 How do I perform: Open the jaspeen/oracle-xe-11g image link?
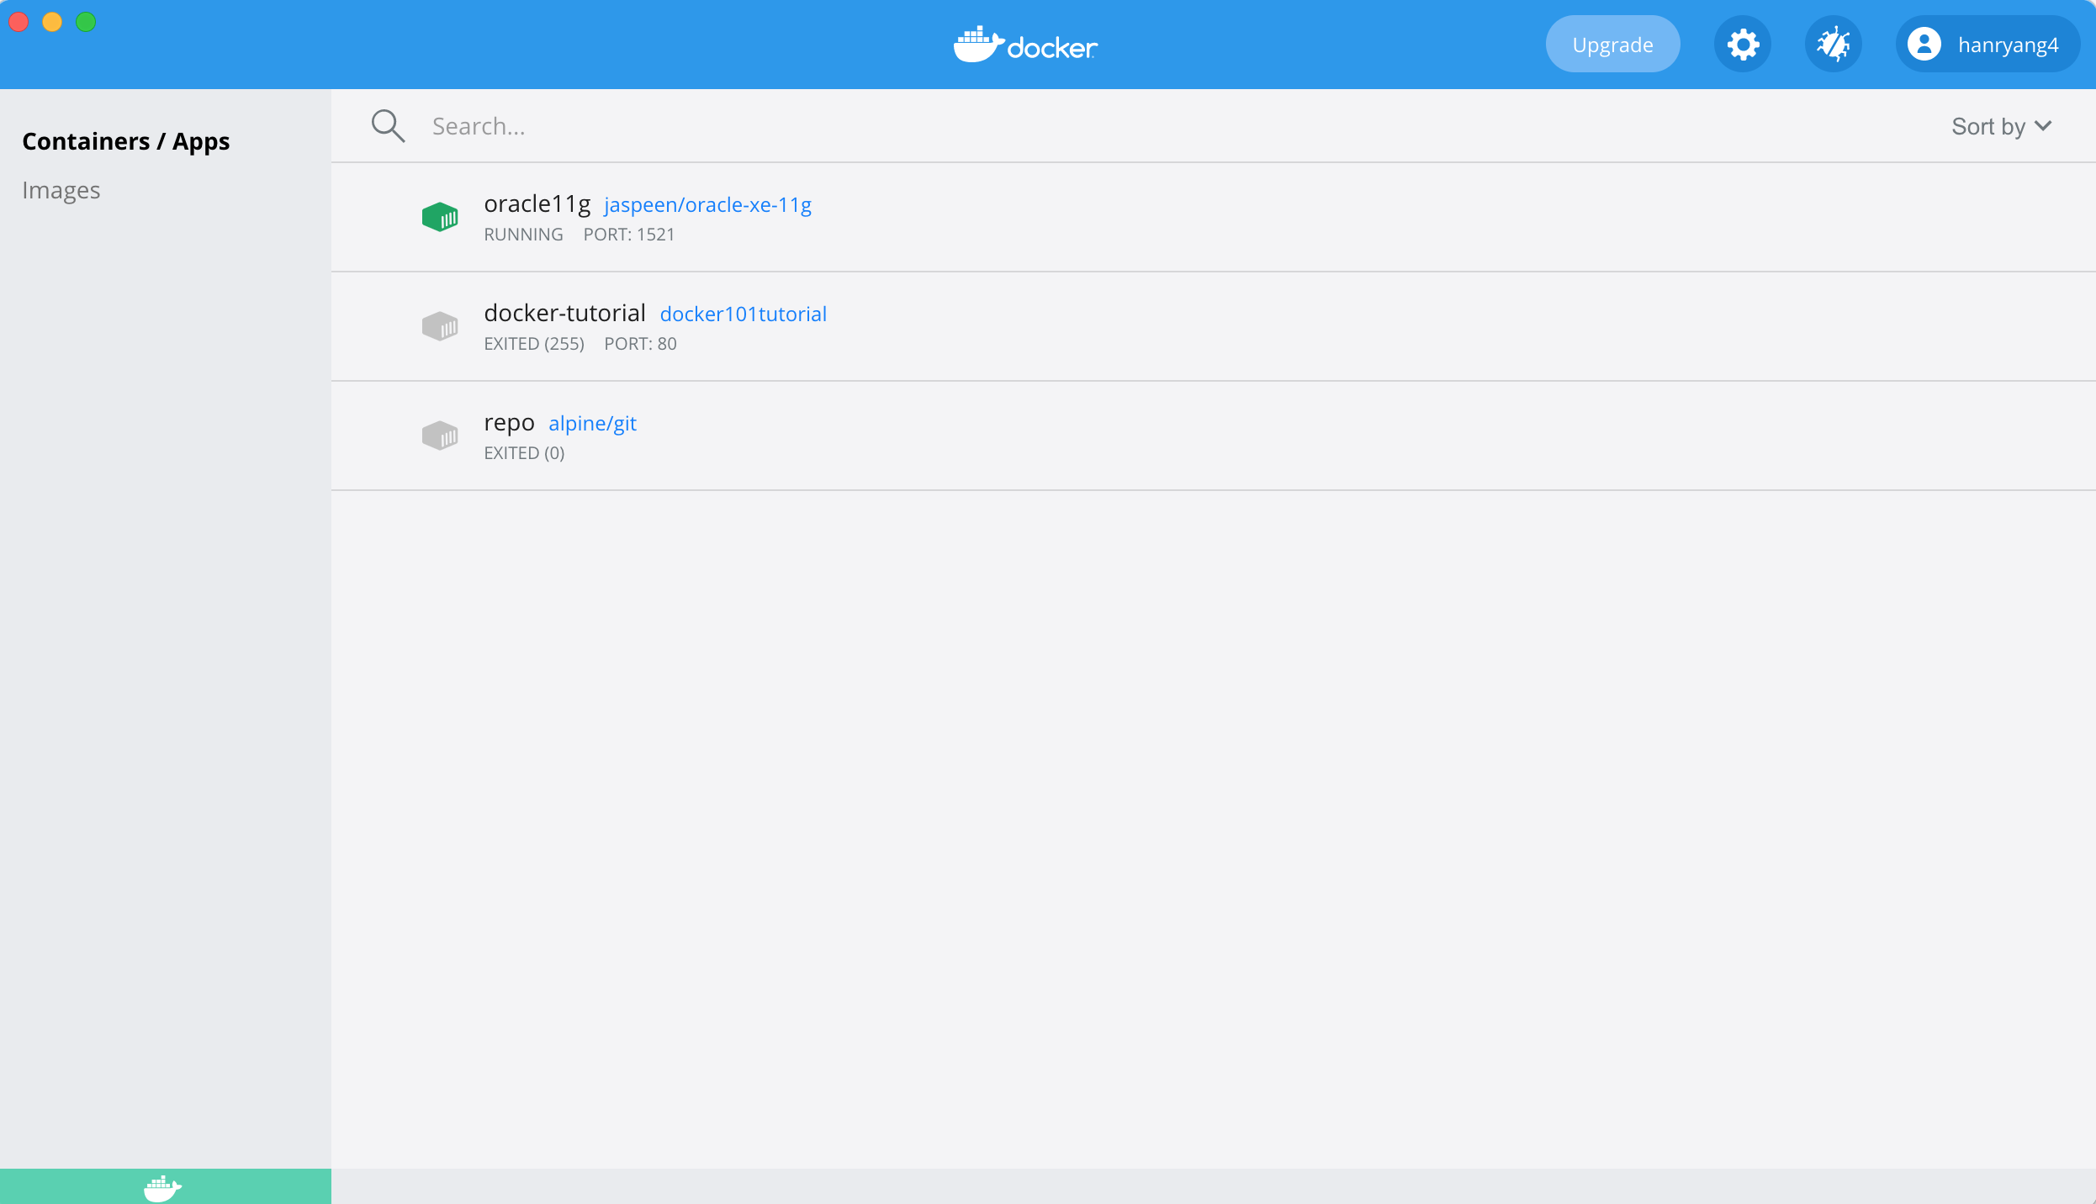tap(707, 205)
